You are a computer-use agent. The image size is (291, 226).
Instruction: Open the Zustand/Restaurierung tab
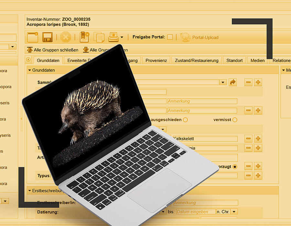click(197, 60)
